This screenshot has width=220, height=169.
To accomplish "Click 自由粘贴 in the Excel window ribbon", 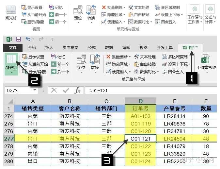I will click(x=145, y=64).
